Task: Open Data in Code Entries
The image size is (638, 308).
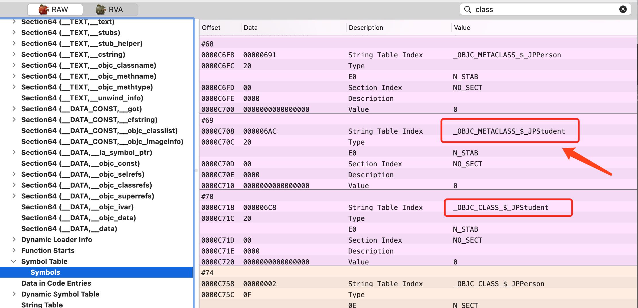Action: pyautogui.click(x=56, y=283)
